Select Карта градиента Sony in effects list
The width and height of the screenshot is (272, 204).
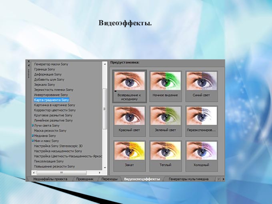(51, 100)
